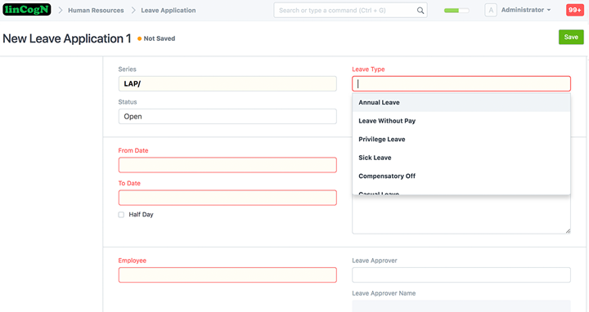Open the 99+ notifications badge
The width and height of the screenshot is (589, 312).
coord(575,10)
